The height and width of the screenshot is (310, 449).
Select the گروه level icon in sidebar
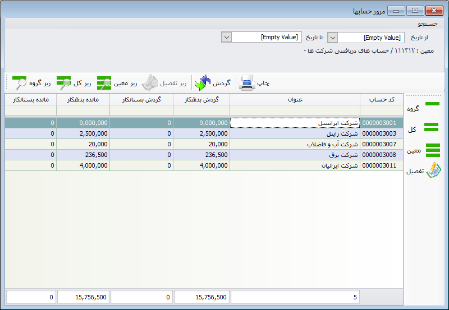pos(432,104)
